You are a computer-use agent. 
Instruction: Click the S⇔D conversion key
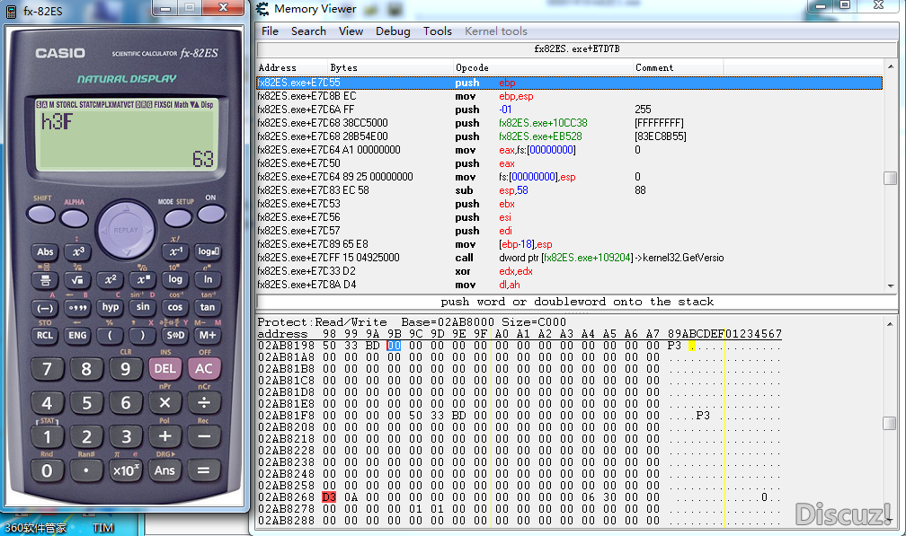pos(175,335)
